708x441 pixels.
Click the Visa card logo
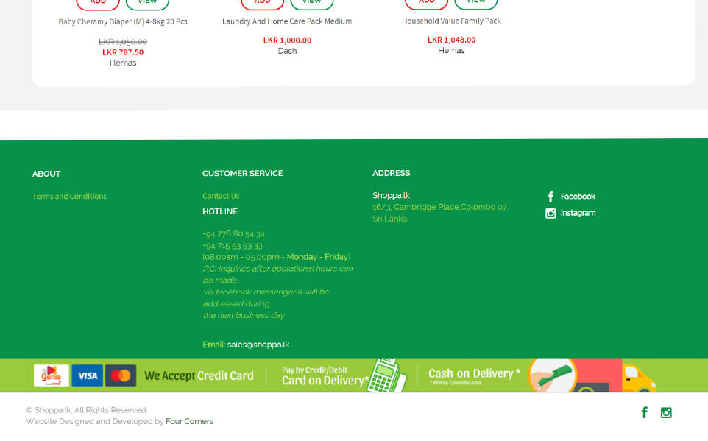[x=87, y=376]
